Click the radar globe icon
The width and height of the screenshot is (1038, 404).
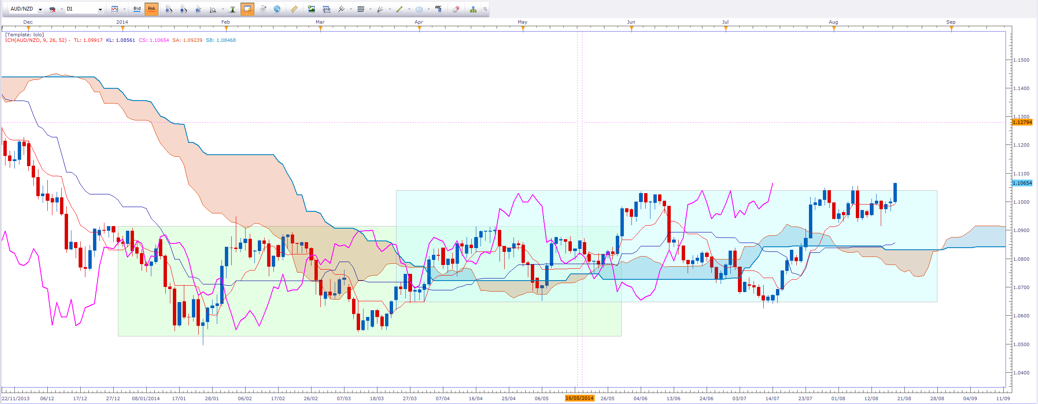point(277,9)
